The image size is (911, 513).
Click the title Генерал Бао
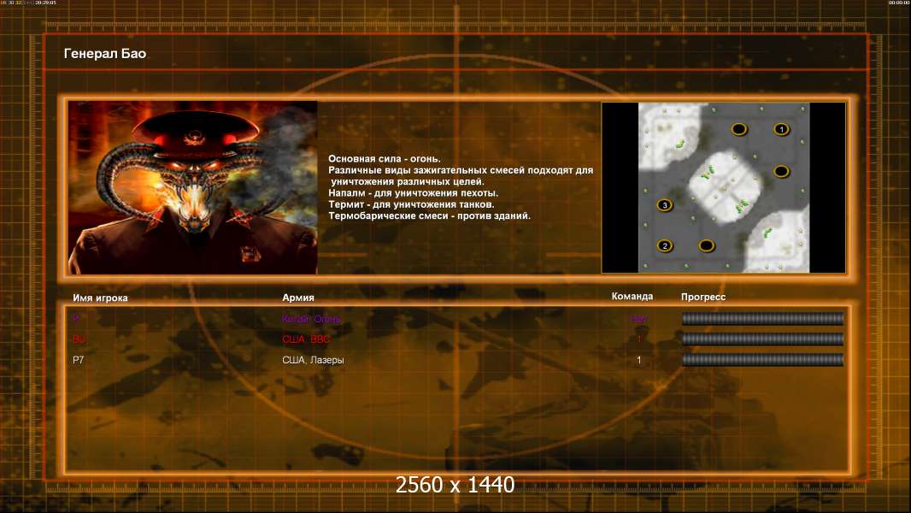pos(105,54)
